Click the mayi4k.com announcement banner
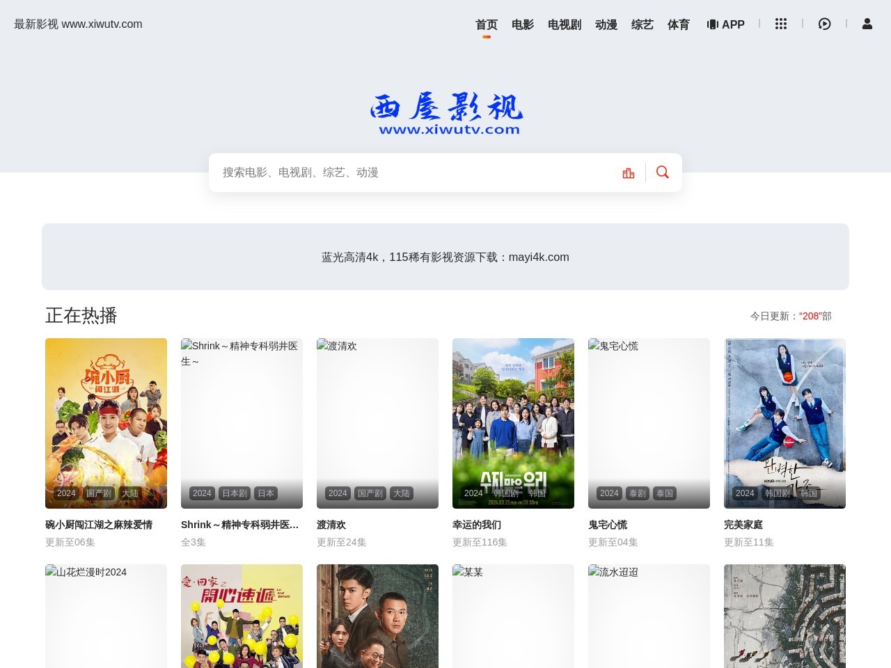 click(445, 257)
